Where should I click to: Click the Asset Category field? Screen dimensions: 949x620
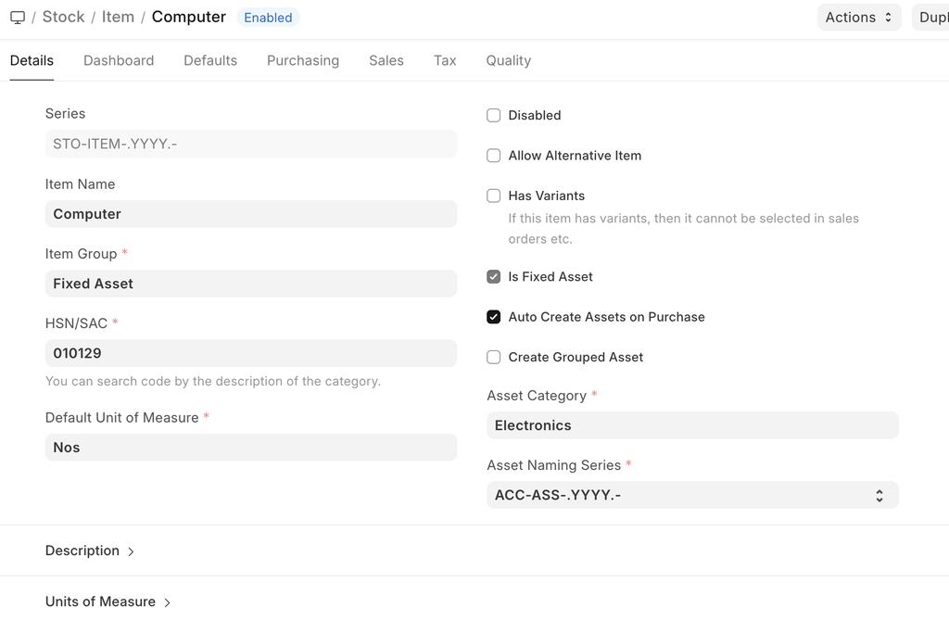[692, 425]
